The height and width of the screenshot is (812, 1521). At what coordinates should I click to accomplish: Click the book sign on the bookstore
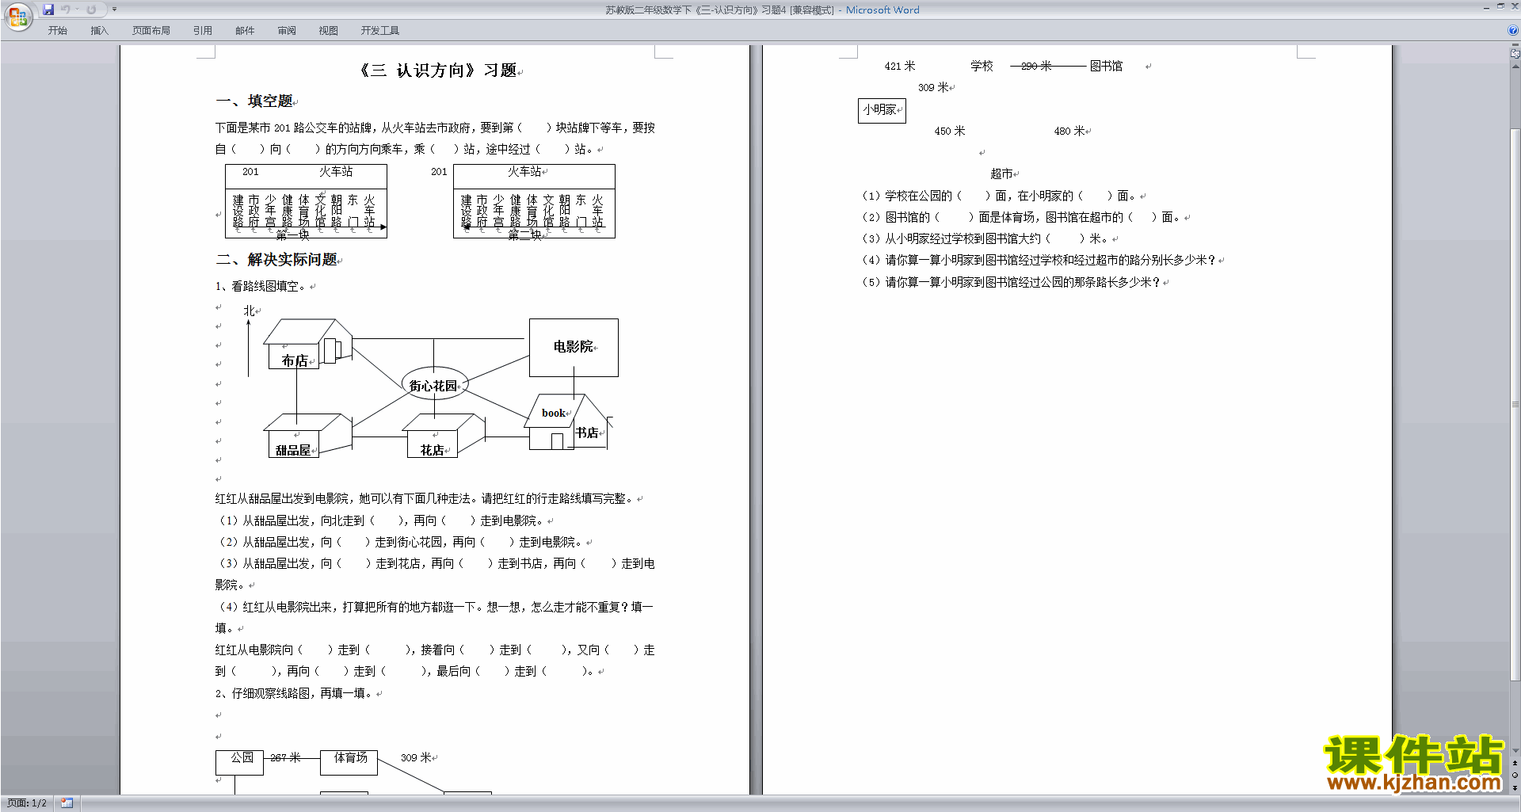554,413
